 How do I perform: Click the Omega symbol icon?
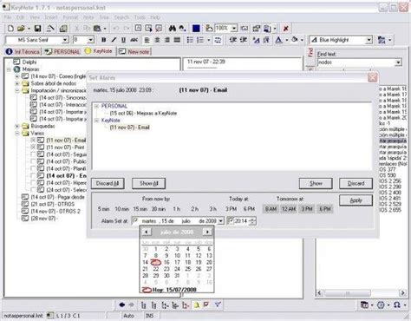click(x=397, y=305)
